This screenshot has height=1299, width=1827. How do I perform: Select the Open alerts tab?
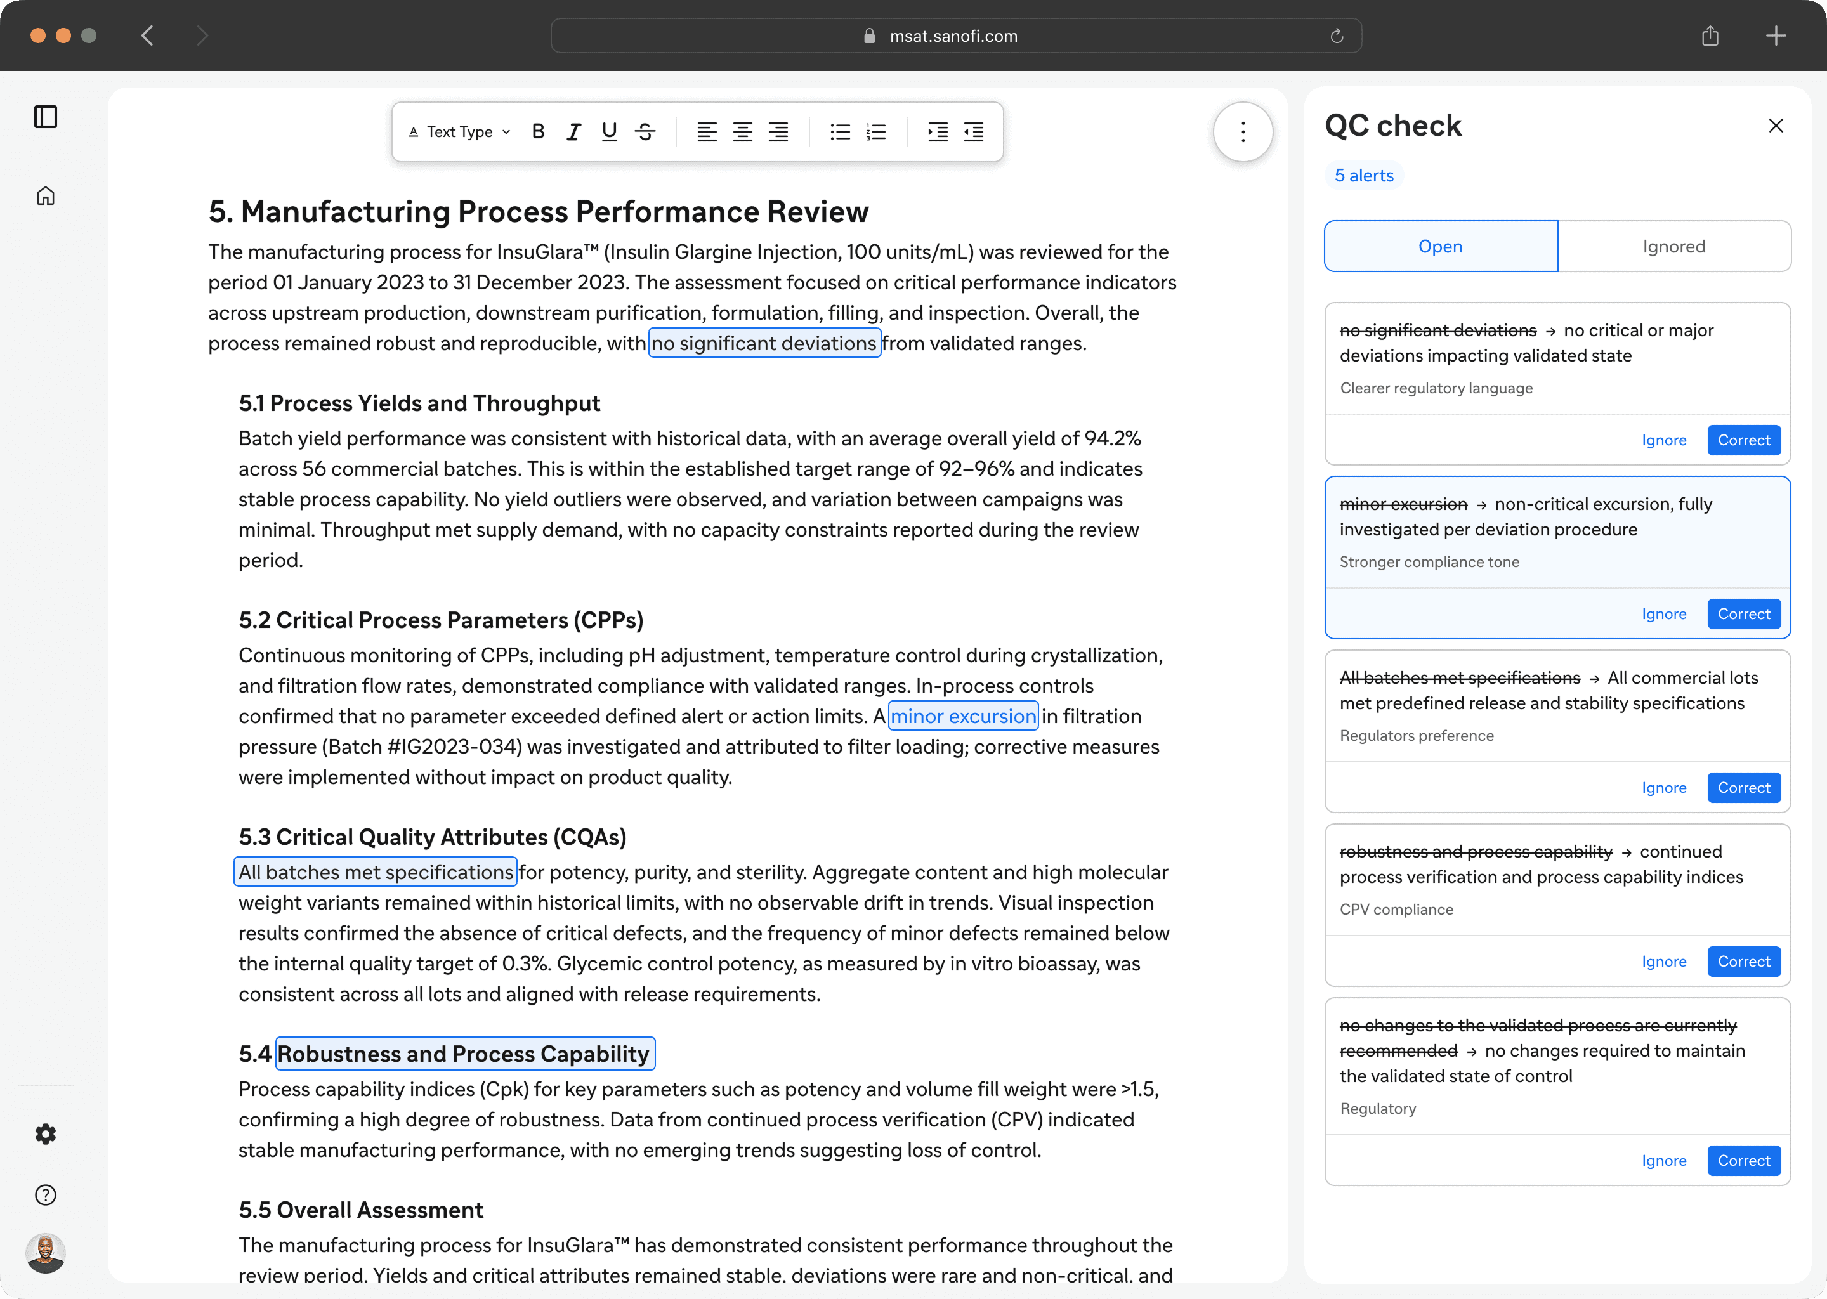coord(1440,246)
